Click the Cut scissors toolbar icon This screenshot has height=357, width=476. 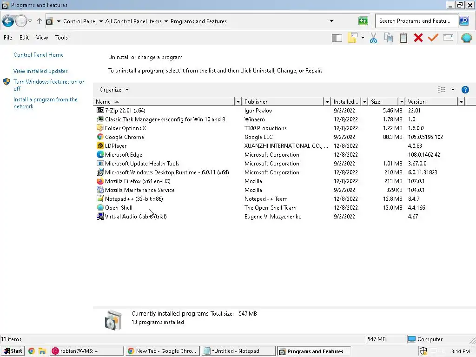(373, 38)
